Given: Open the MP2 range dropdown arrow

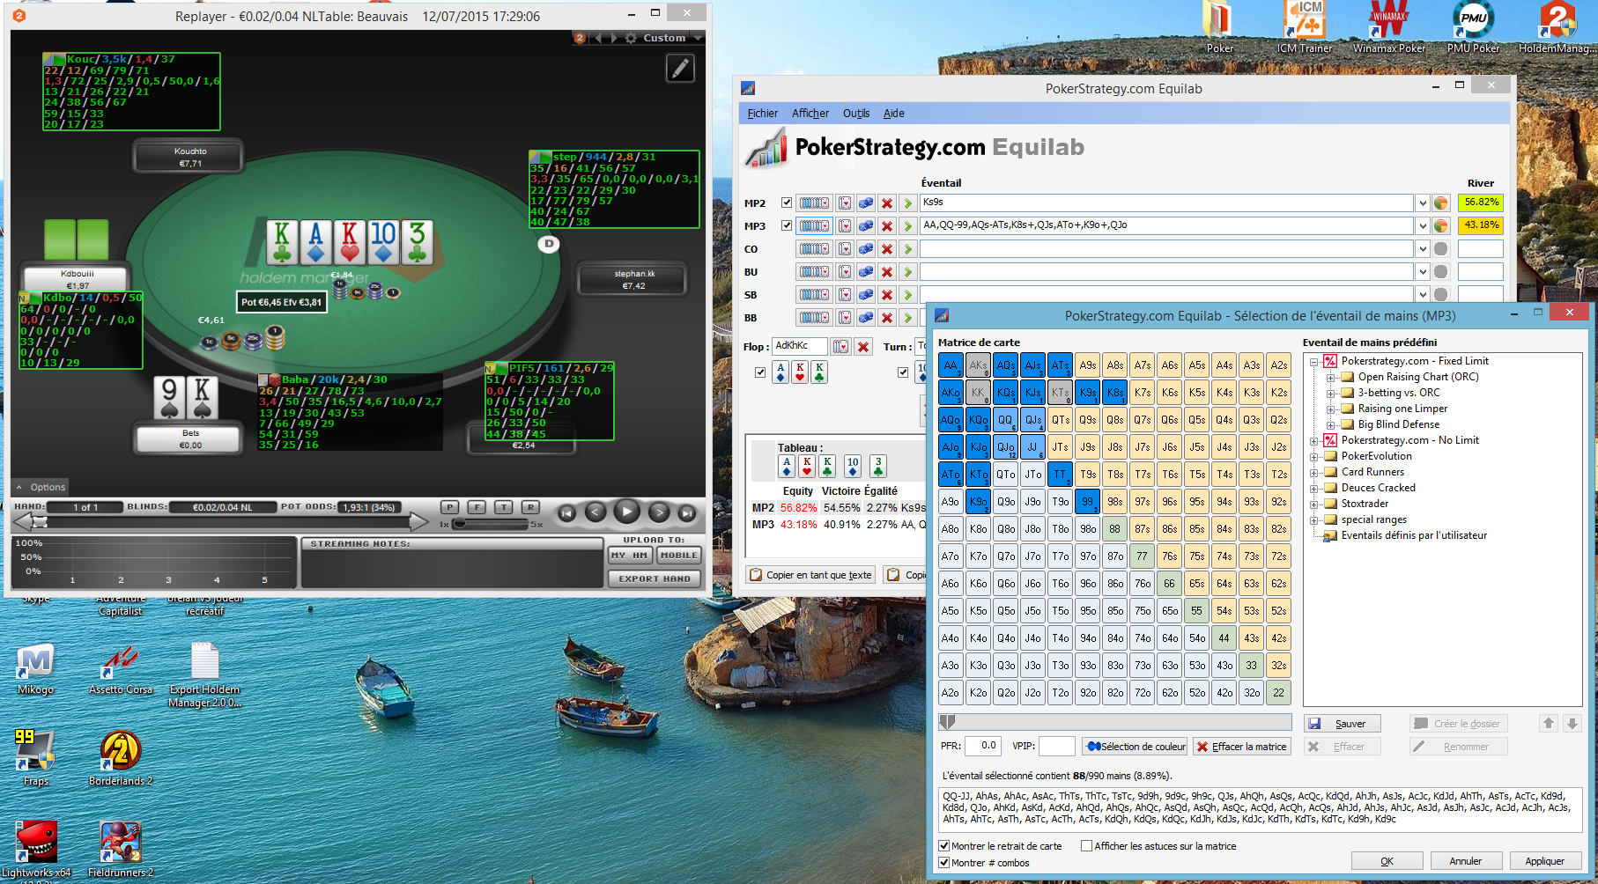Looking at the screenshot, I should [x=1422, y=203].
